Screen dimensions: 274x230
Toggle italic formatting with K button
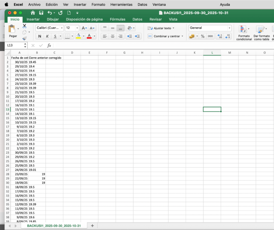(x=47, y=36)
